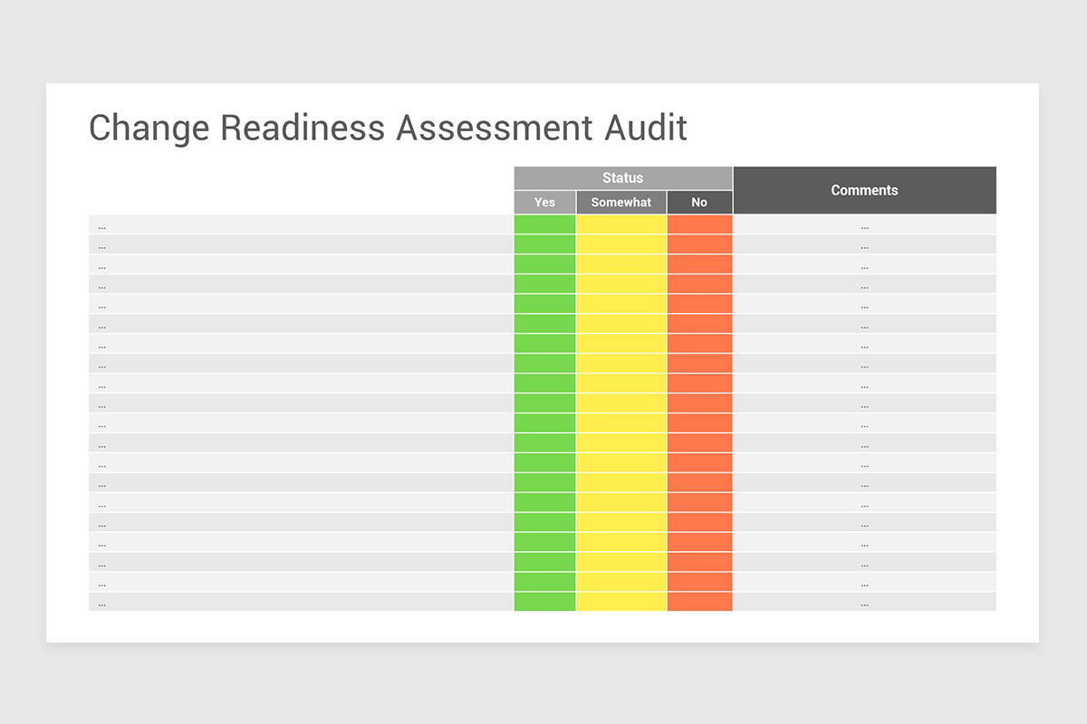Viewport: 1087px width, 724px height.
Task: Select the Yes column header
Action: (544, 202)
